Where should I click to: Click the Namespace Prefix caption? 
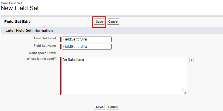pyautogui.click(x=43, y=53)
